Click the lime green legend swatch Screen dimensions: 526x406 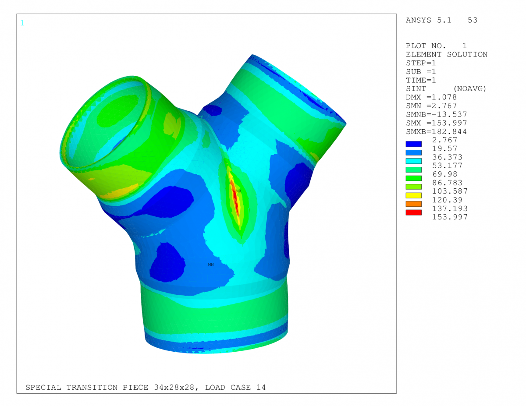coord(414,187)
